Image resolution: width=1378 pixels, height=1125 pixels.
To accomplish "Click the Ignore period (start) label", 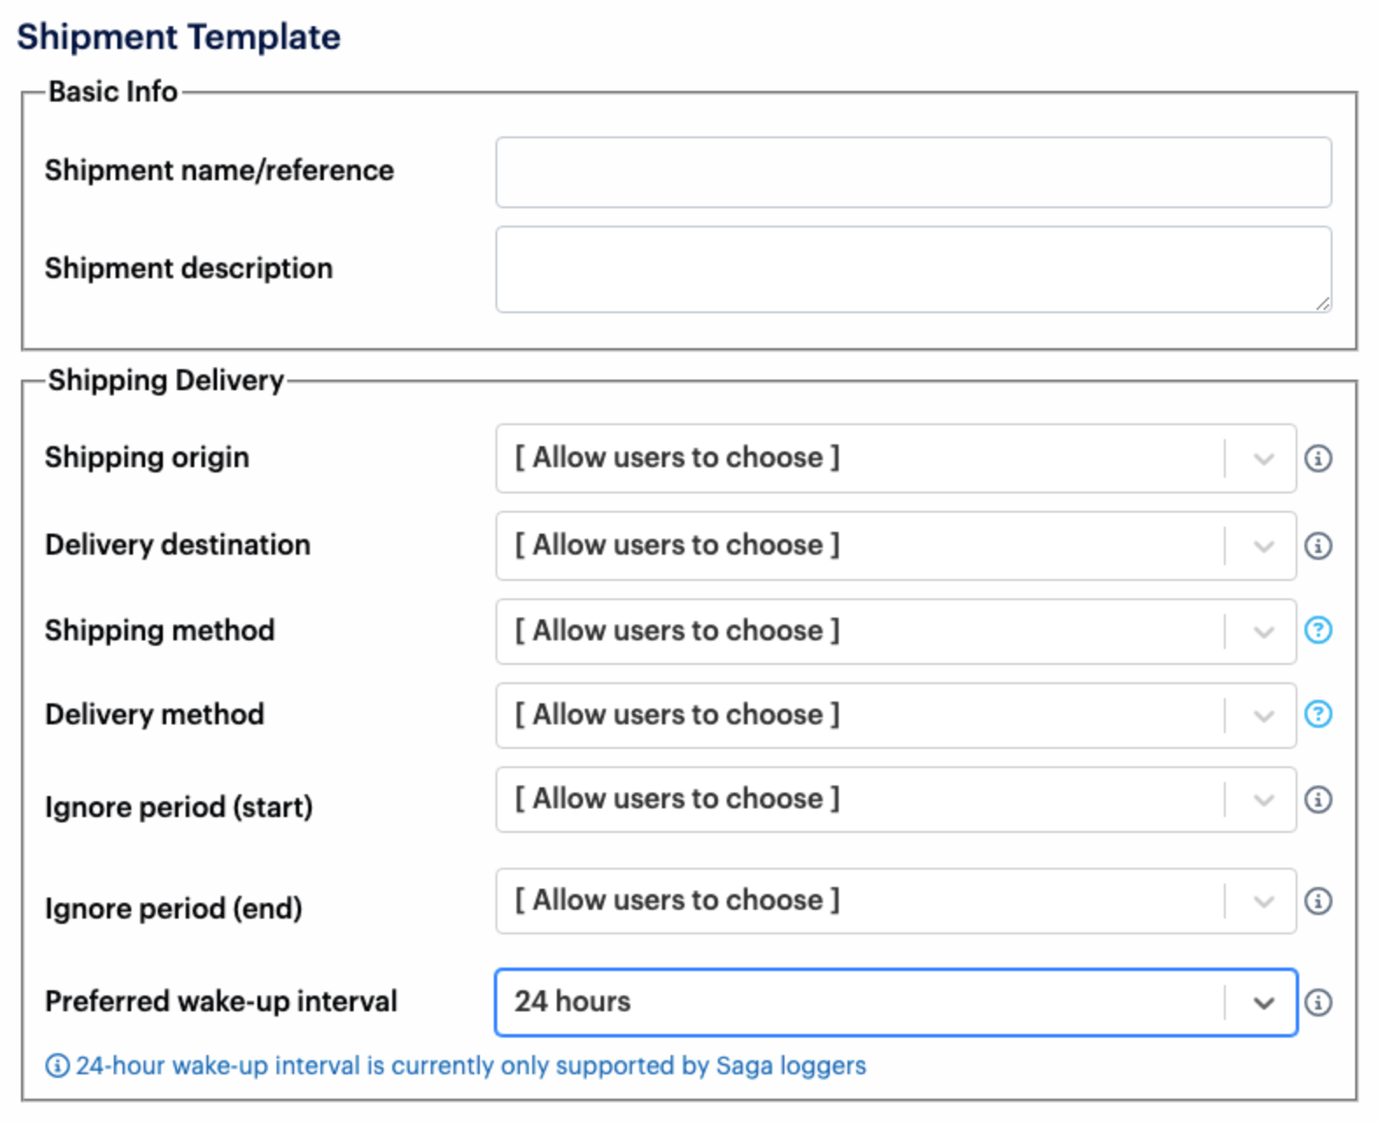I will (179, 807).
